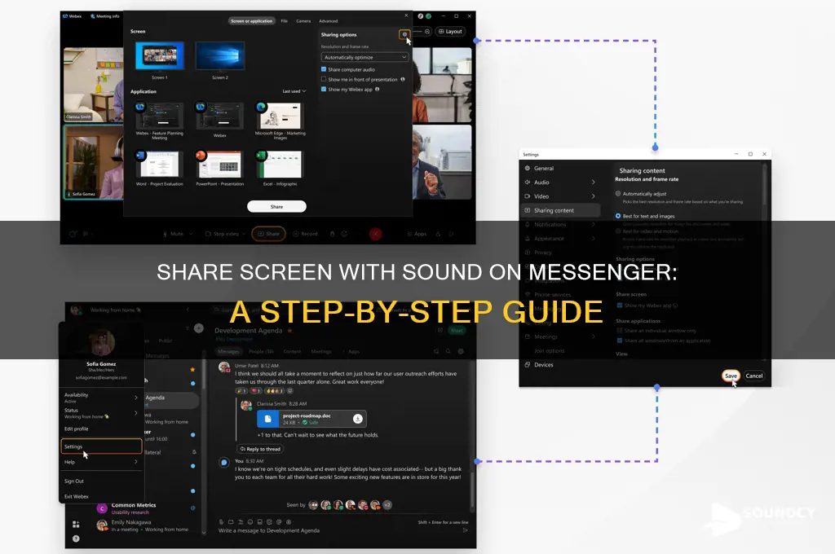This screenshot has height=554, width=835.
Task: Open emoji picker in message composer
Action: click(250, 522)
